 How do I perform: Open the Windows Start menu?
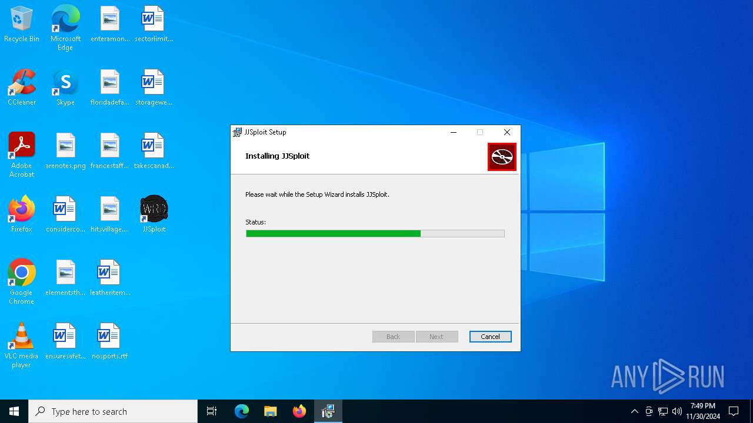[x=14, y=411]
